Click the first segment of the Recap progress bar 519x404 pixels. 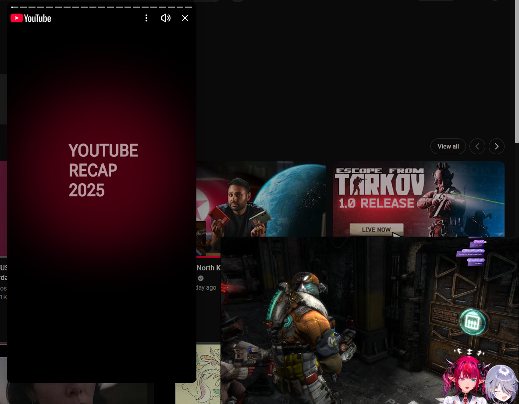tap(14, 7)
